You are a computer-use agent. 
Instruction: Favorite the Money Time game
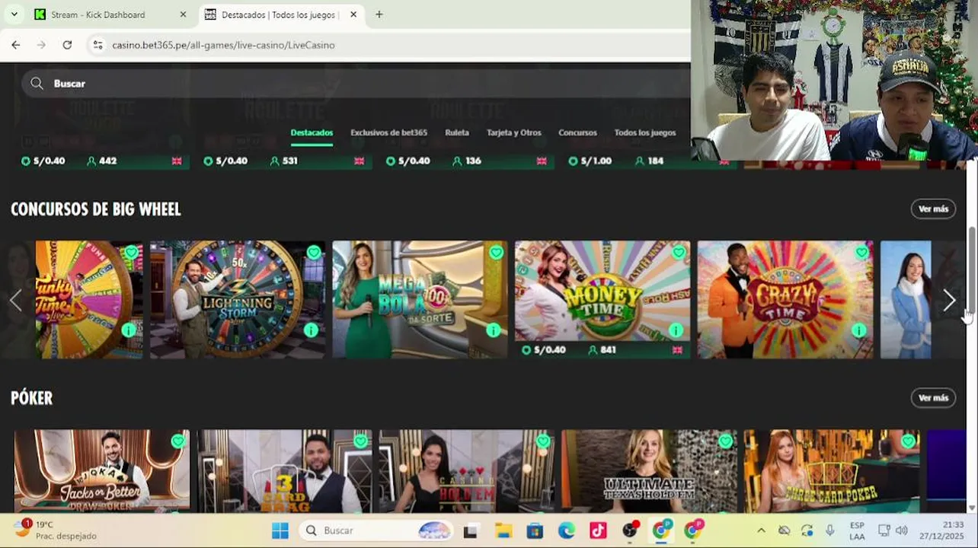click(679, 252)
